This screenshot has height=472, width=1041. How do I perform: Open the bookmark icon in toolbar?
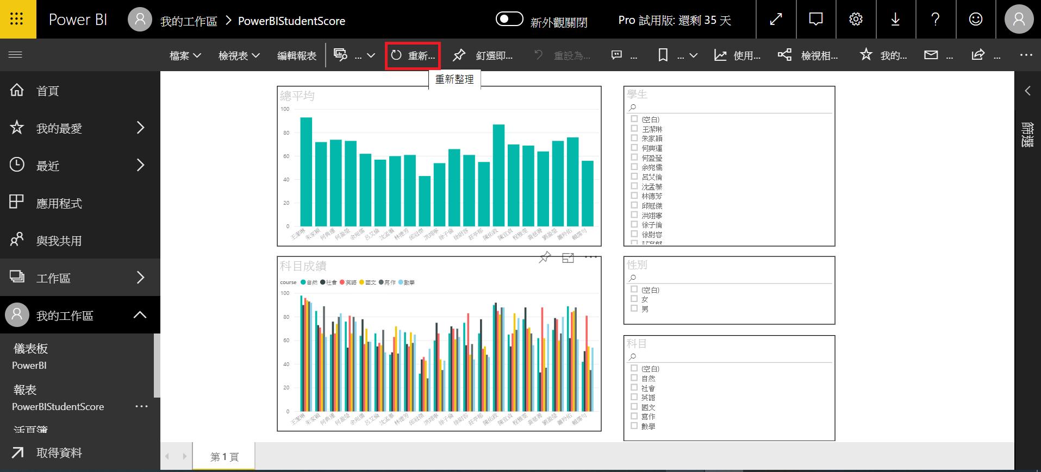coord(663,55)
